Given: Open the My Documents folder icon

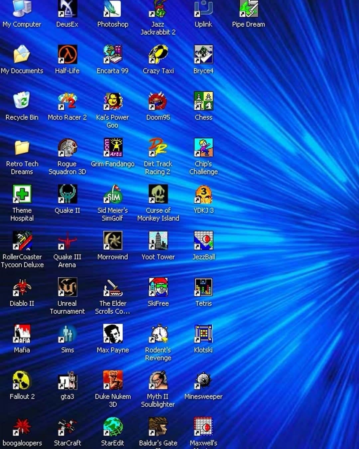Looking at the screenshot, I should 22,54.
